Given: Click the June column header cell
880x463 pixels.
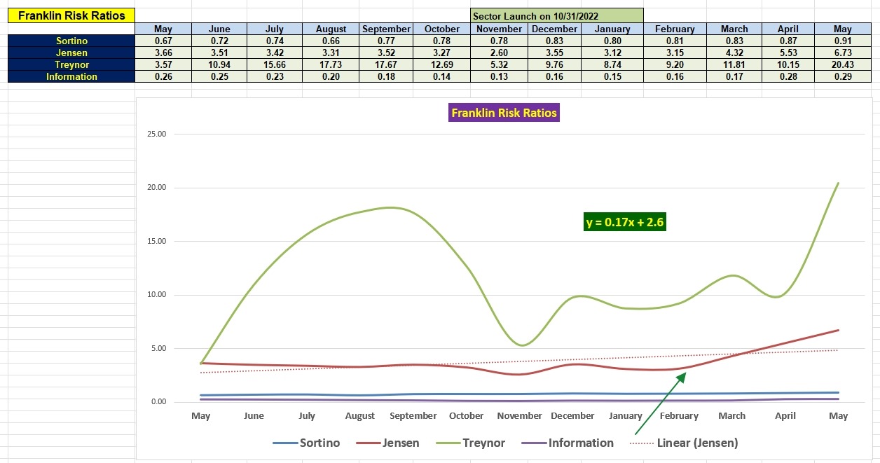Looking at the screenshot, I should point(219,29).
